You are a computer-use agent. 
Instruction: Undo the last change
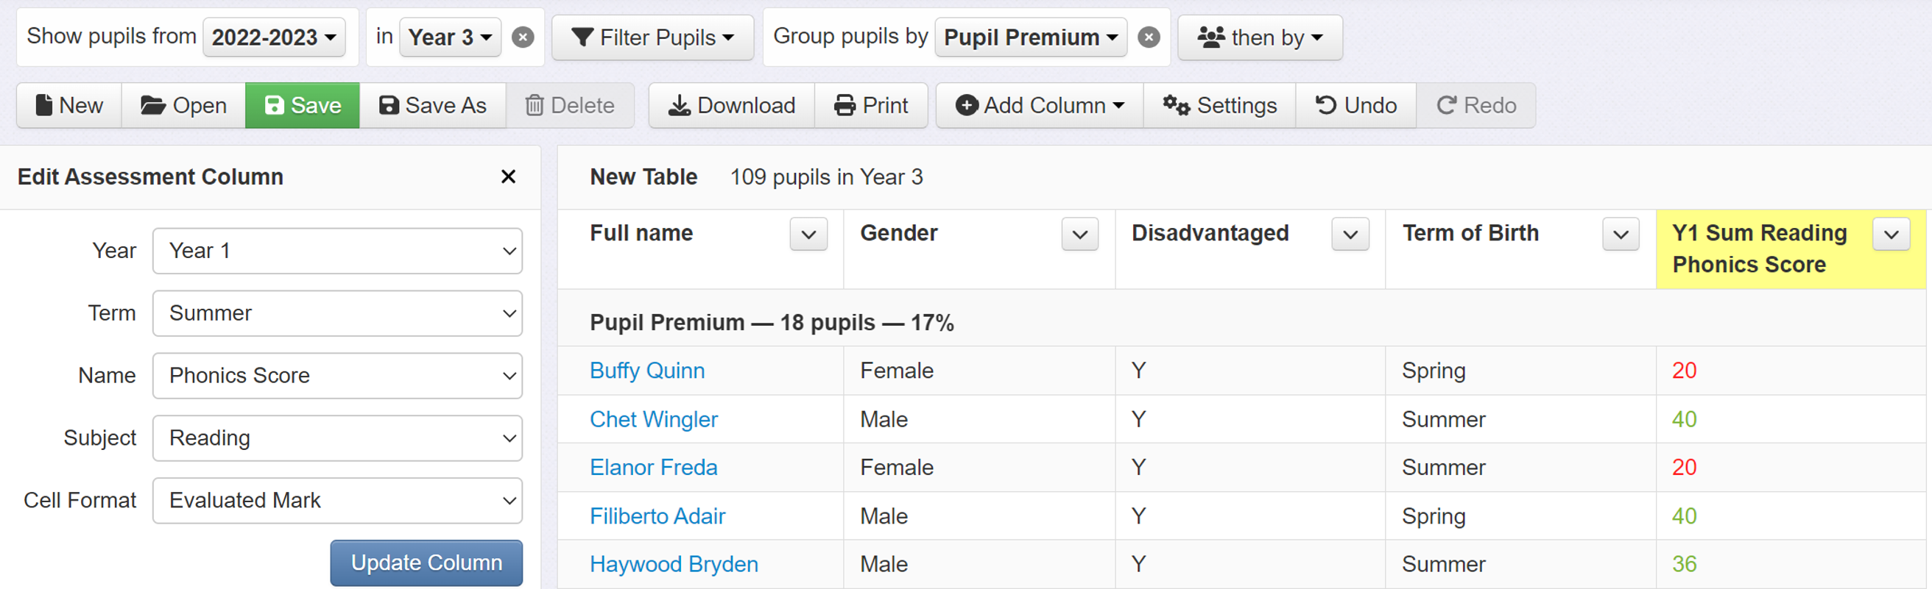pos(1355,106)
